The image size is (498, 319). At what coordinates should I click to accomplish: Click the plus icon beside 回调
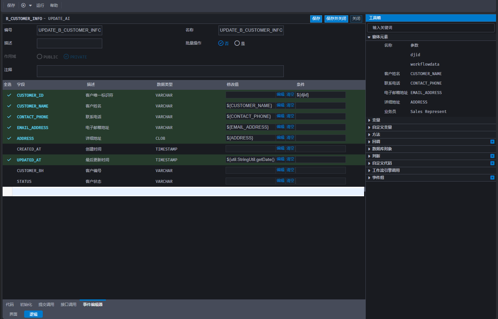pos(492,142)
